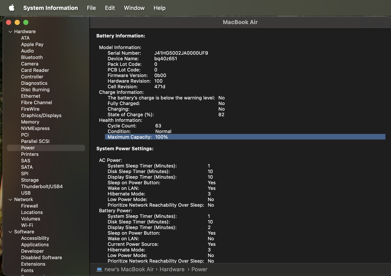Select Extensions in the sidebar
Image resolution: width=391 pixels, height=276 pixels.
click(33, 264)
